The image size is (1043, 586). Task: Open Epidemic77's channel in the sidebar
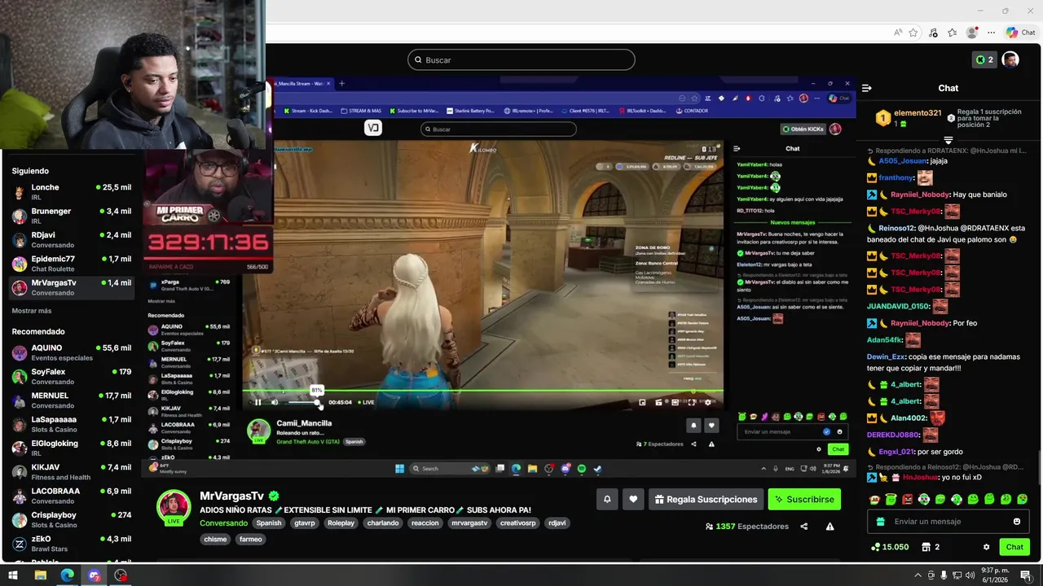click(x=71, y=264)
